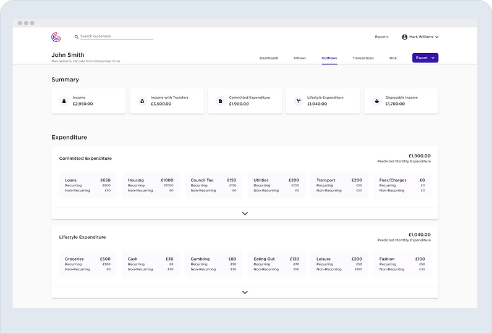
Task: Open the Gambling £80 card
Action: coord(213,264)
